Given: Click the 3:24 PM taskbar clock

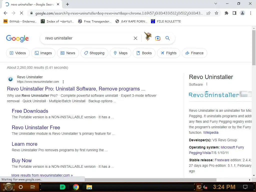Looking at the screenshot, I should click(x=224, y=187).
